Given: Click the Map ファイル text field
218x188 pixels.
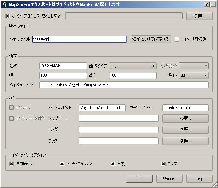Looking at the screenshot, I should tap(79, 39).
